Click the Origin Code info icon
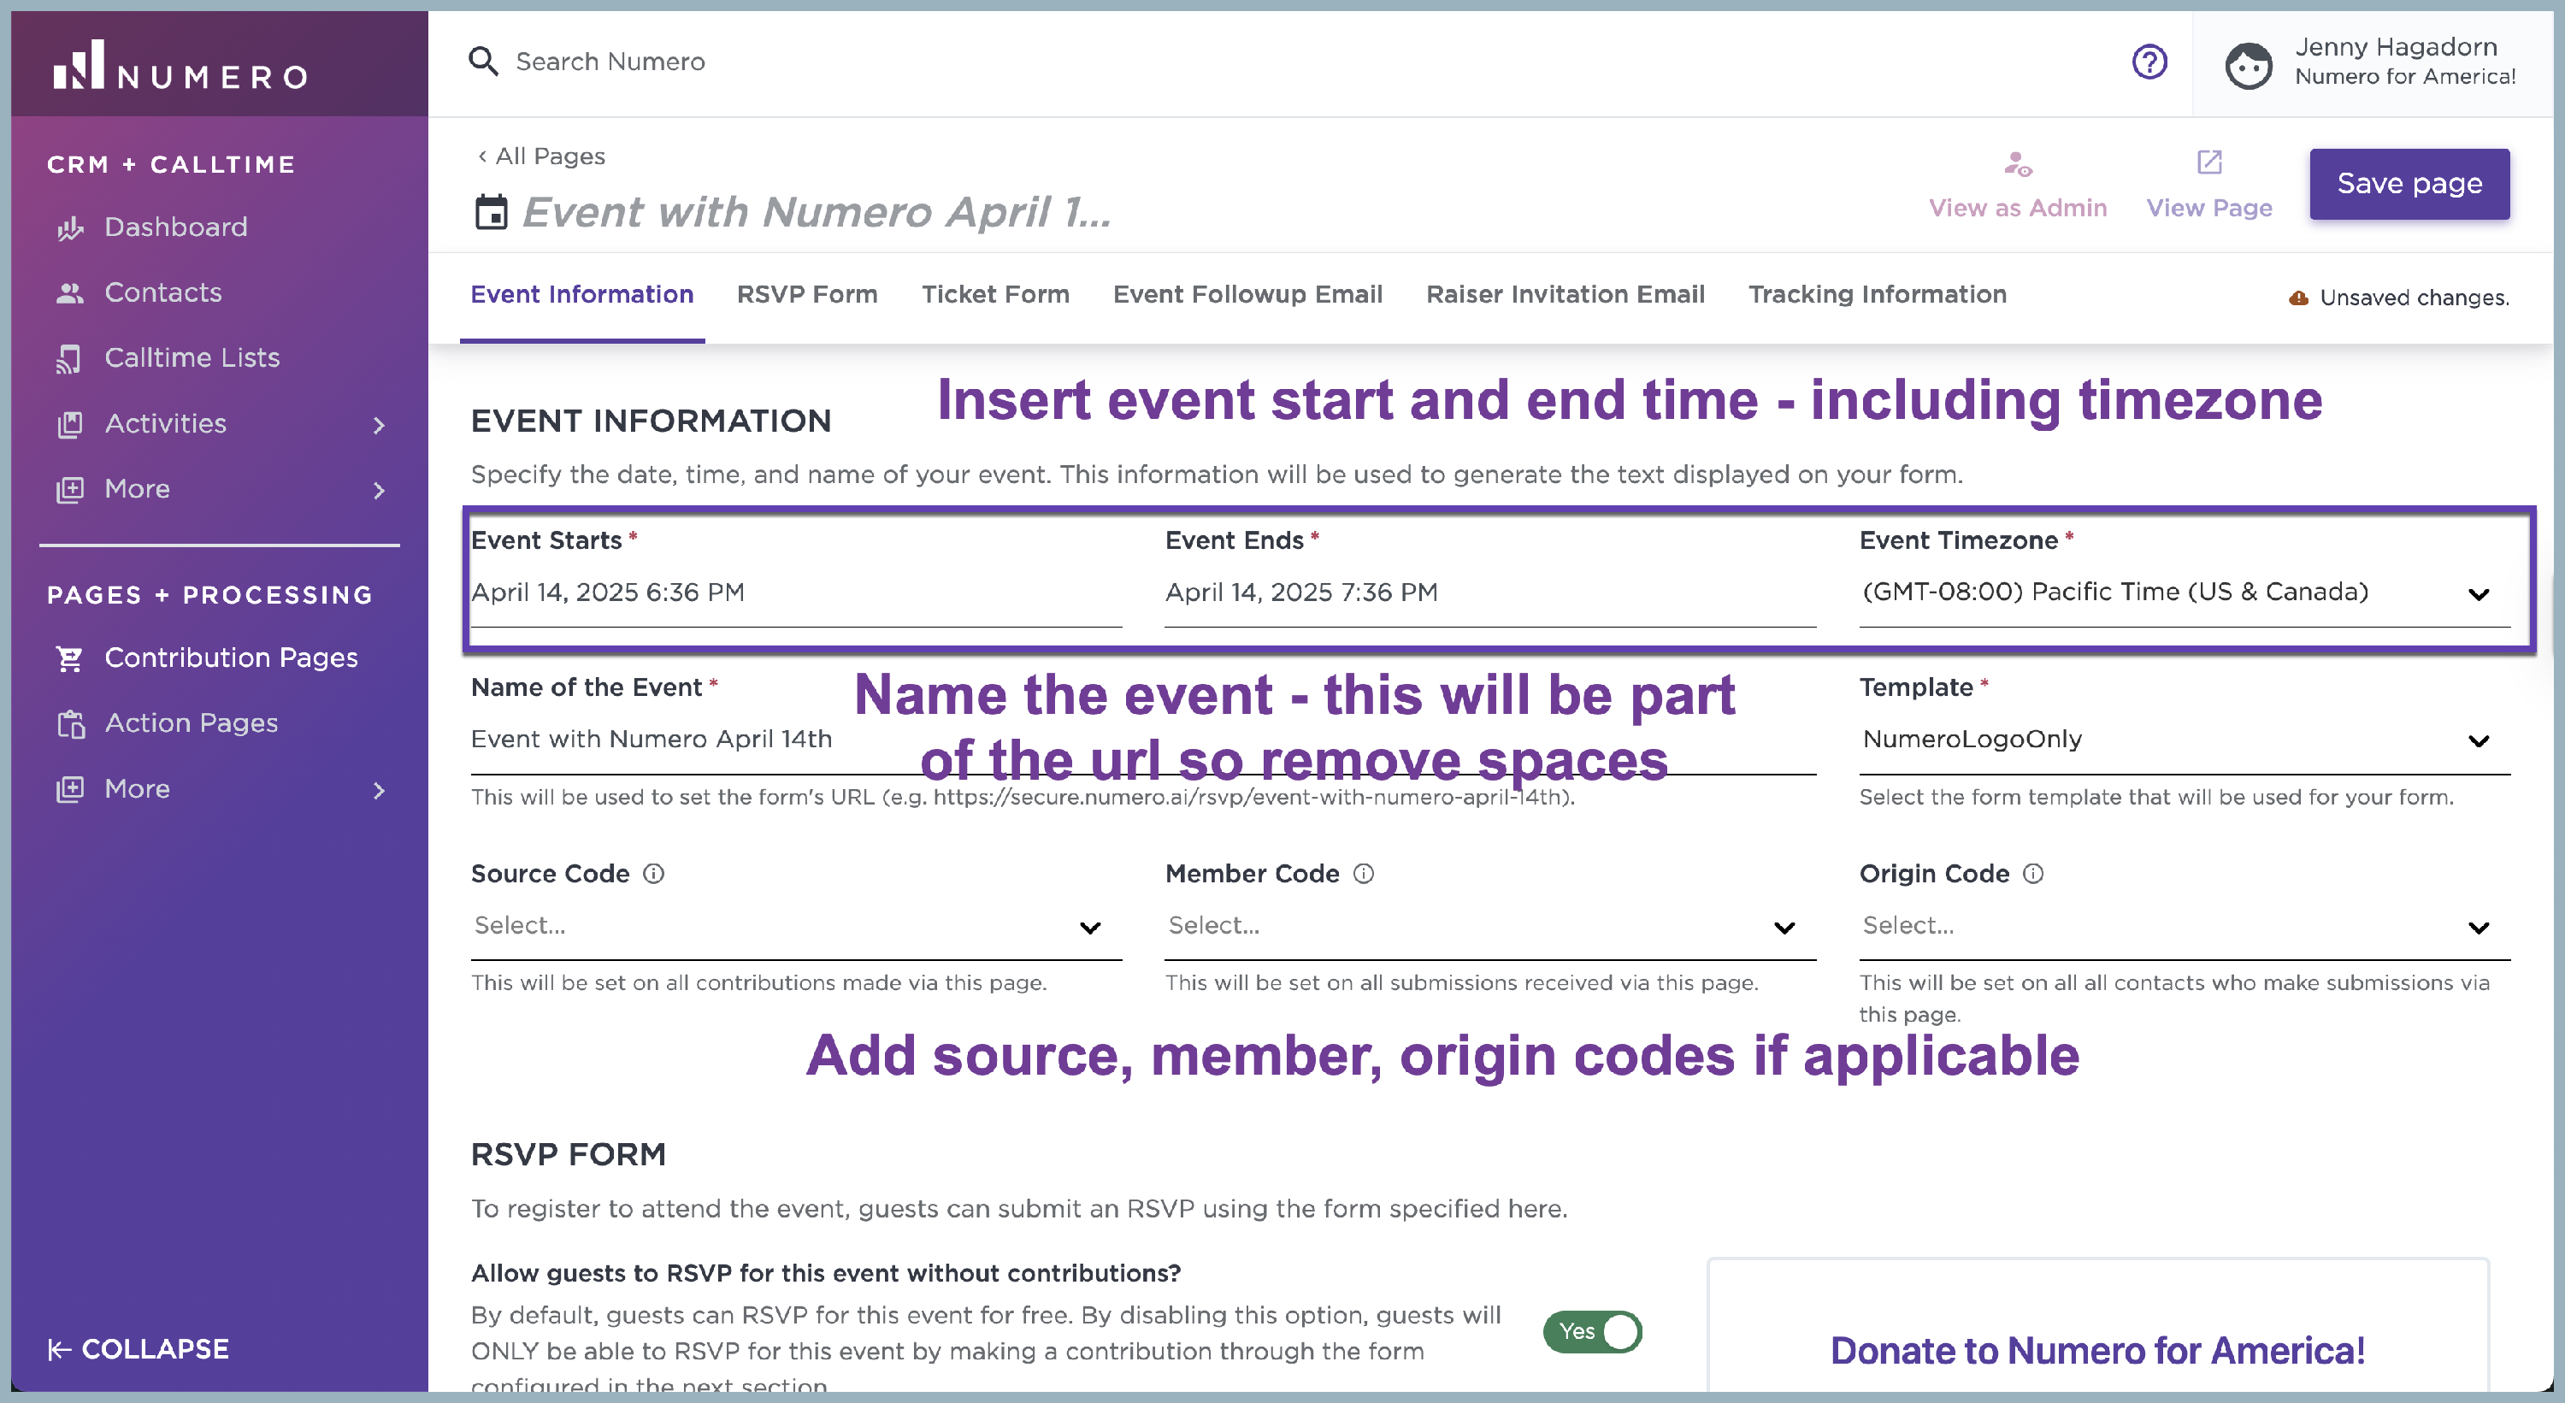Viewport: 2565px width, 1403px height. click(2033, 873)
